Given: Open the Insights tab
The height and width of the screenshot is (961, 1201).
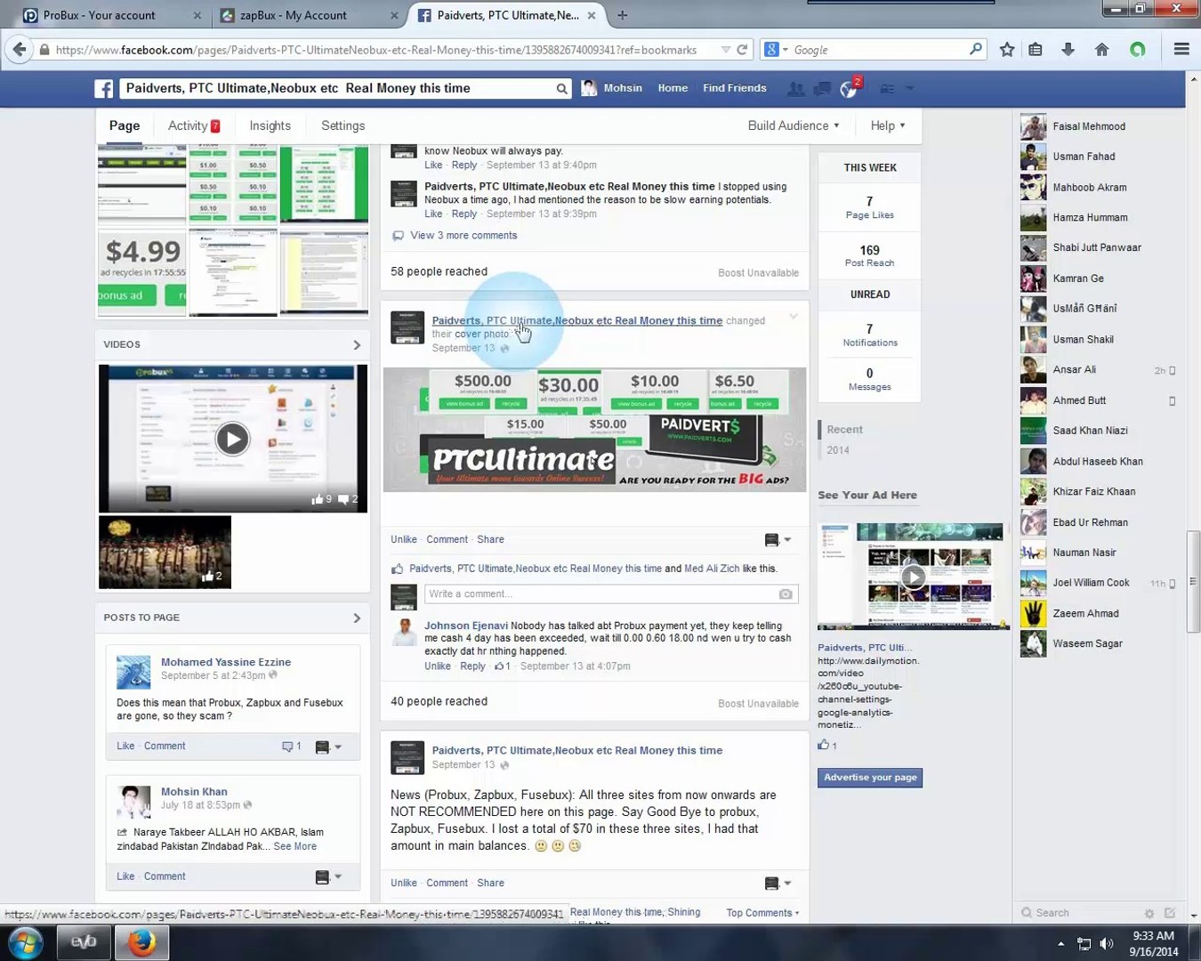Looking at the screenshot, I should pos(270,125).
